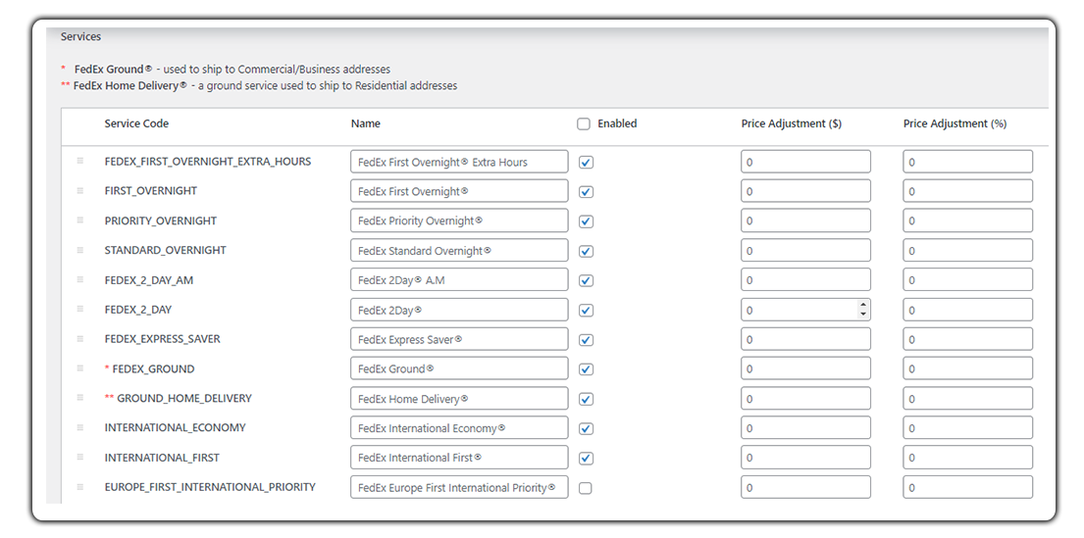Screen dimensions: 1084x538
Task: Set dollar price adjustment for PRIORITY_OVERNIGHT
Action: coord(805,221)
